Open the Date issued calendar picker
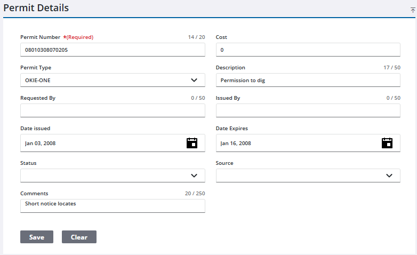Viewport: 417px width, 255px height. click(x=192, y=143)
